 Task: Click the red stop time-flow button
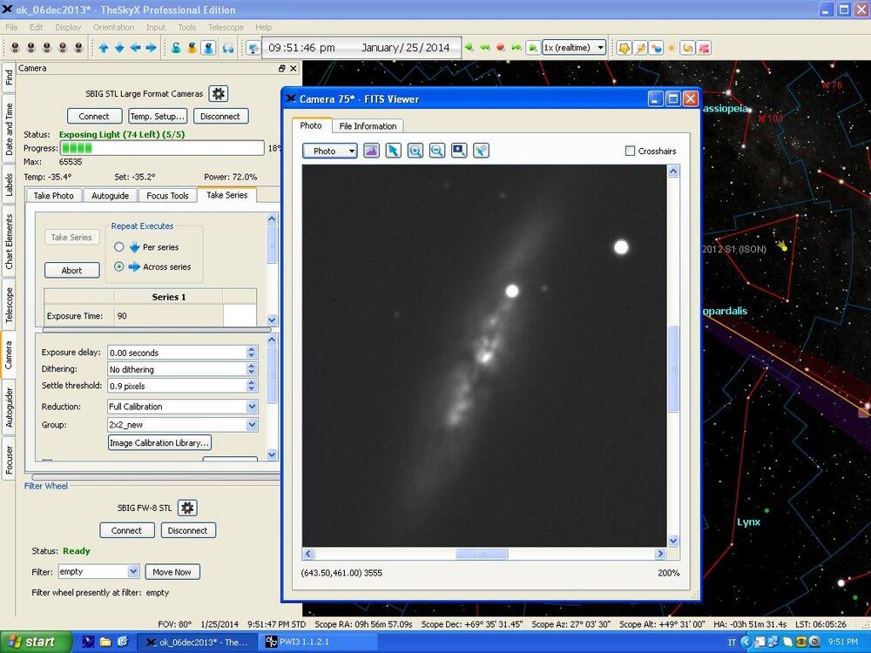501,48
